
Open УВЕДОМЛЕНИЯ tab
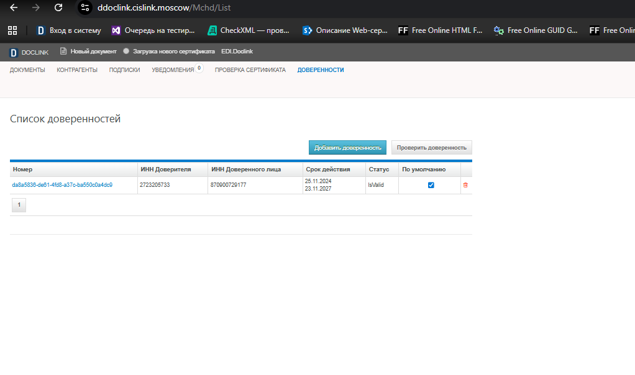tap(173, 70)
